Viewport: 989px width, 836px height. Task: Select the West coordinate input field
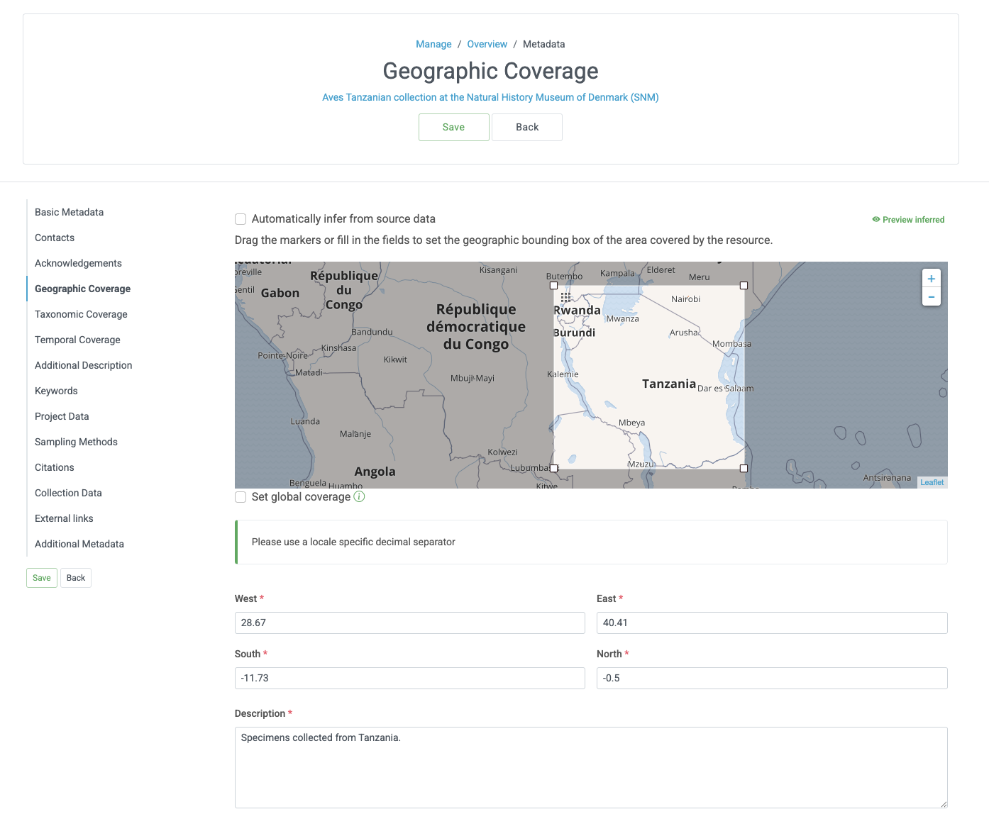click(409, 623)
